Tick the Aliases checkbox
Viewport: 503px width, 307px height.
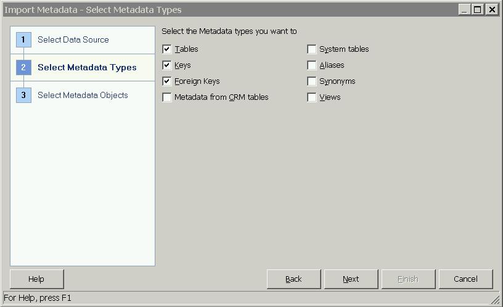click(312, 65)
